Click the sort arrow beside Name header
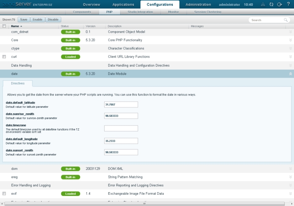 click(x=21, y=26)
